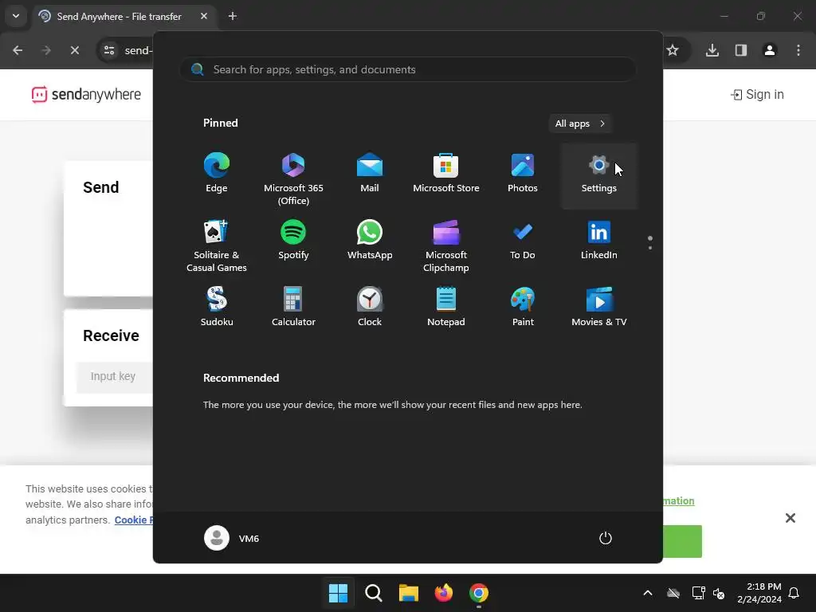
Task: Open File Explorer from taskbar
Action: click(409, 593)
